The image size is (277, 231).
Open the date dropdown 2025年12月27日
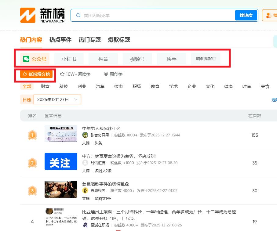tap(57, 99)
